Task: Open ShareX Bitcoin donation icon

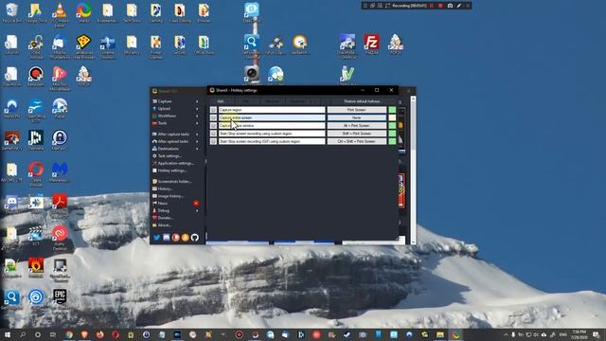Action: pyautogui.click(x=186, y=238)
